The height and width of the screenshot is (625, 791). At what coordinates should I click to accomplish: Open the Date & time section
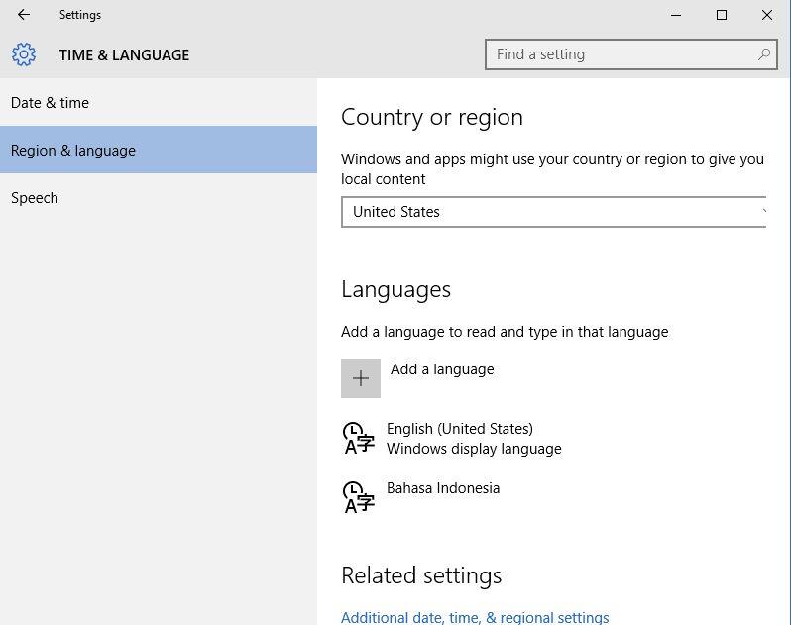(x=159, y=103)
